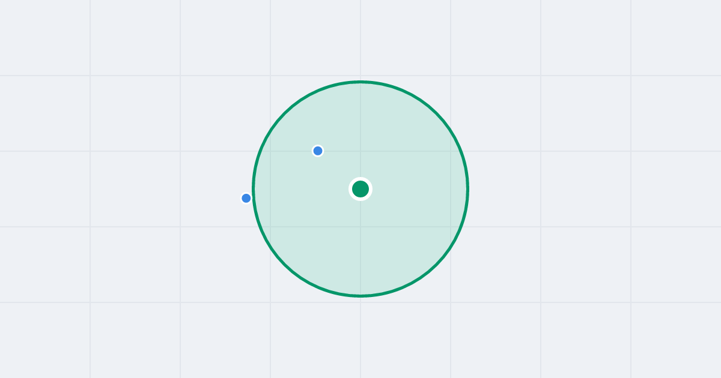Click the lower-left arc of the circle border
Viewport: 721px width, 378px height.
[x=285, y=265]
